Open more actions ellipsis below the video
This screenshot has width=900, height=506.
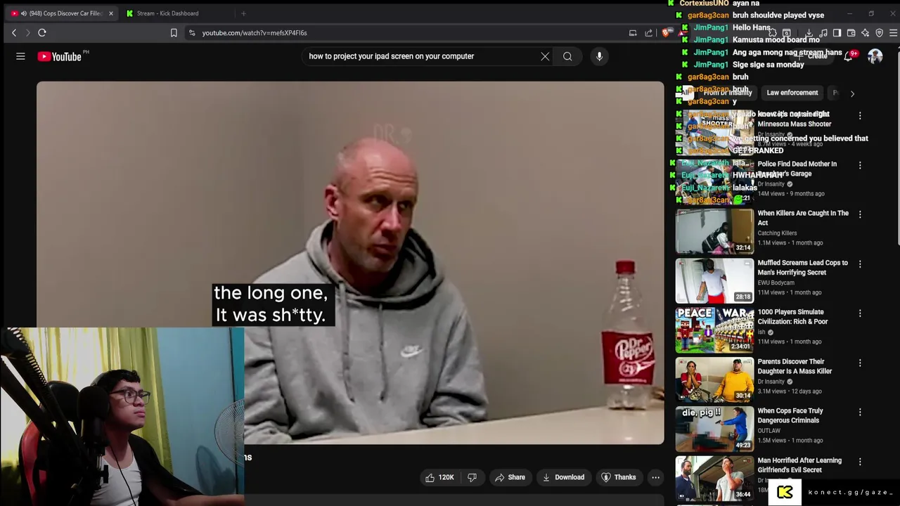click(655, 477)
